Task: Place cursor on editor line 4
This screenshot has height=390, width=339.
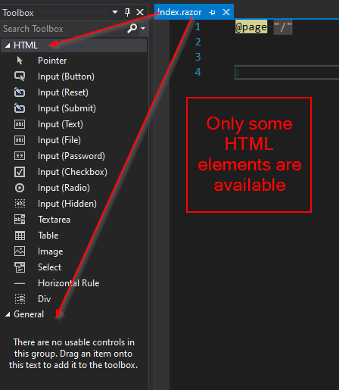Action: click(x=287, y=73)
